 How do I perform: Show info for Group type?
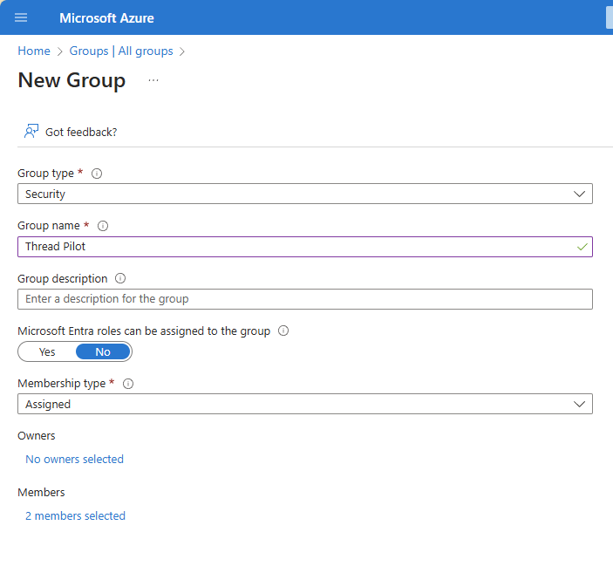pyautogui.click(x=97, y=174)
